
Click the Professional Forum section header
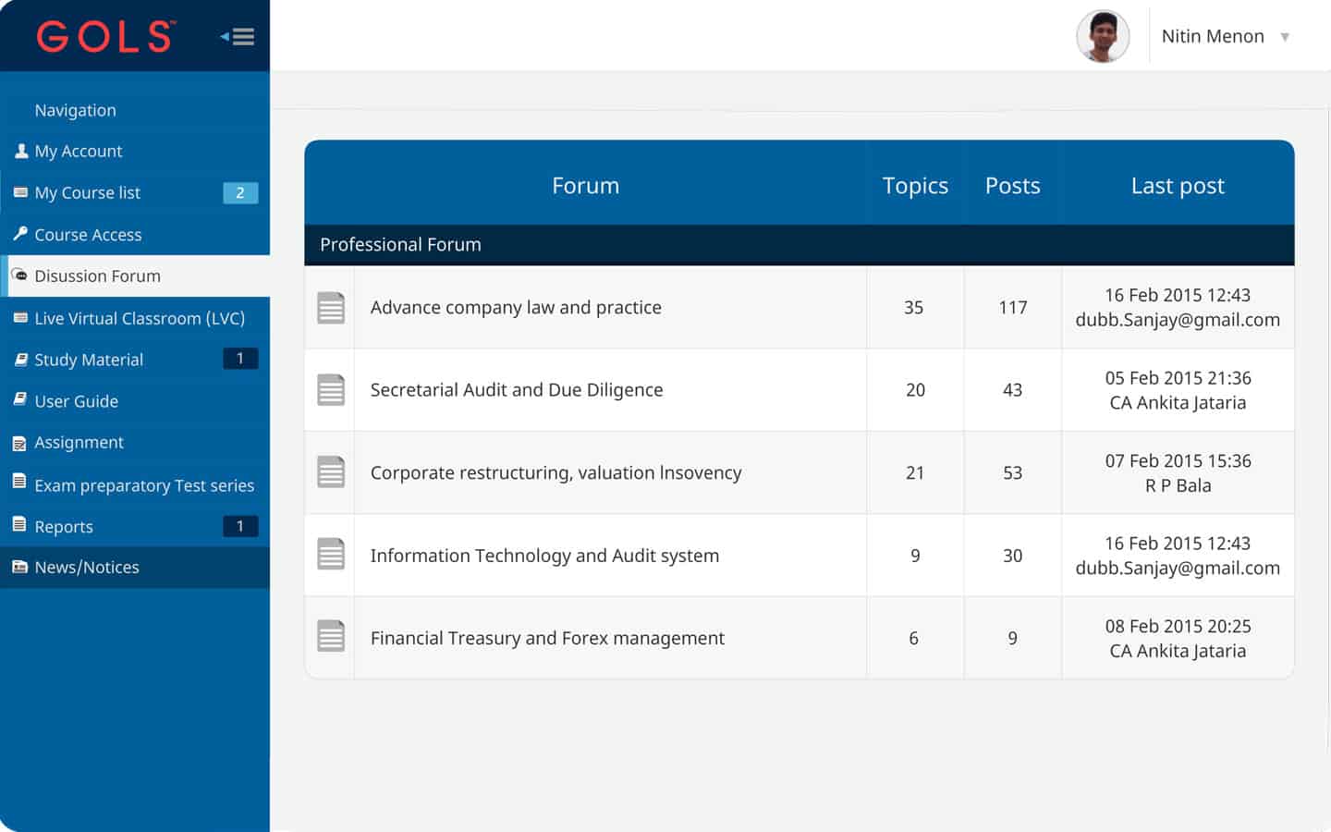click(800, 245)
